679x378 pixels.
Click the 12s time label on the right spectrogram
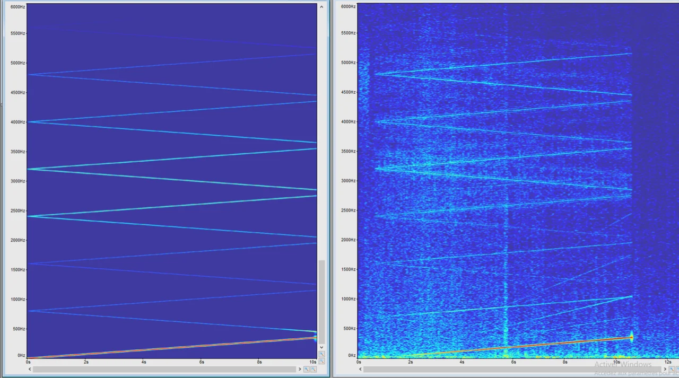pos(668,362)
